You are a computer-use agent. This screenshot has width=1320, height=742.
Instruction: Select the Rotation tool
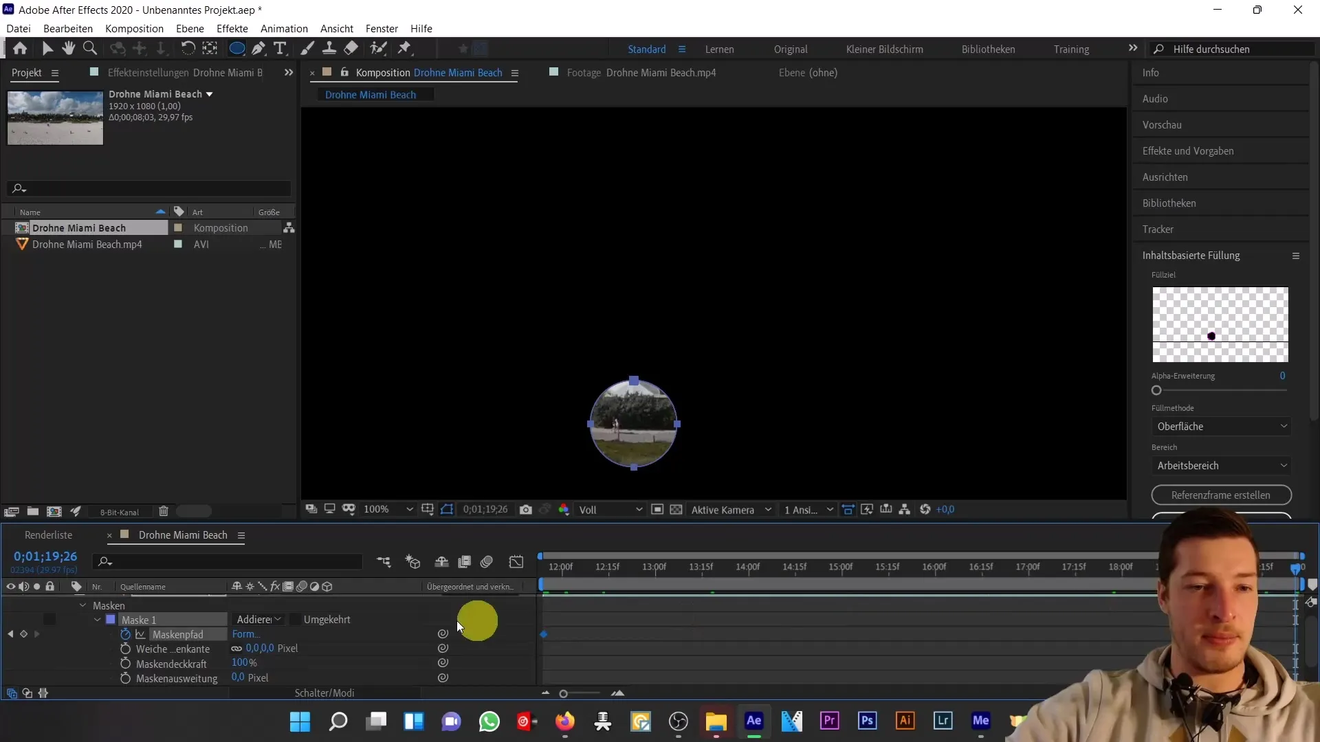[x=188, y=48]
